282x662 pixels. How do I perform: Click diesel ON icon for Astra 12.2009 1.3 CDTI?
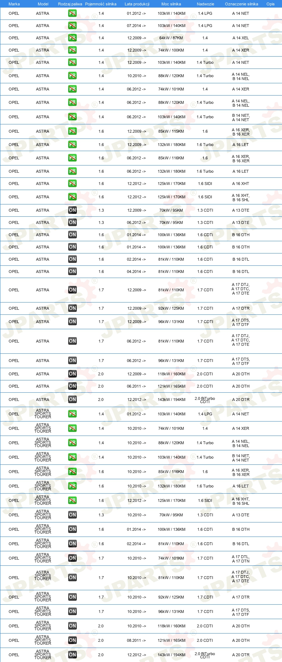pos(72,210)
